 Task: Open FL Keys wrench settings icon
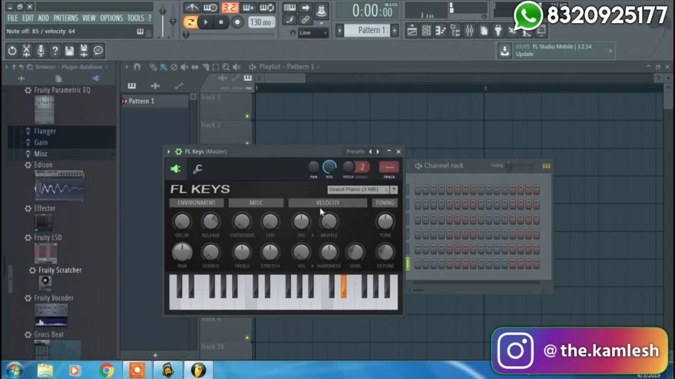click(198, 169)
